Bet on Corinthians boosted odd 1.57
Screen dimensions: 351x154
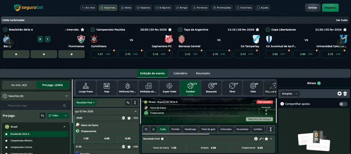point(104,54)
